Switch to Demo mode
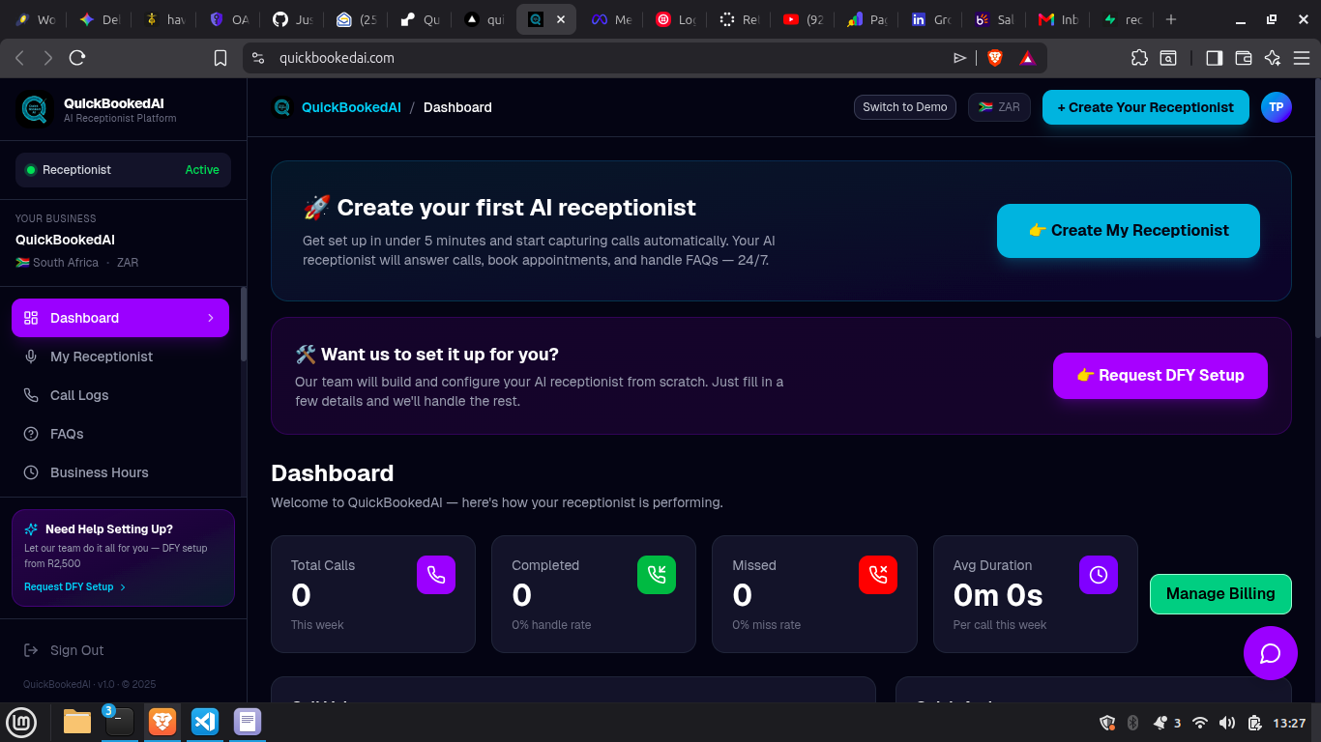The image size is (1321, 742). click(905, 107)
